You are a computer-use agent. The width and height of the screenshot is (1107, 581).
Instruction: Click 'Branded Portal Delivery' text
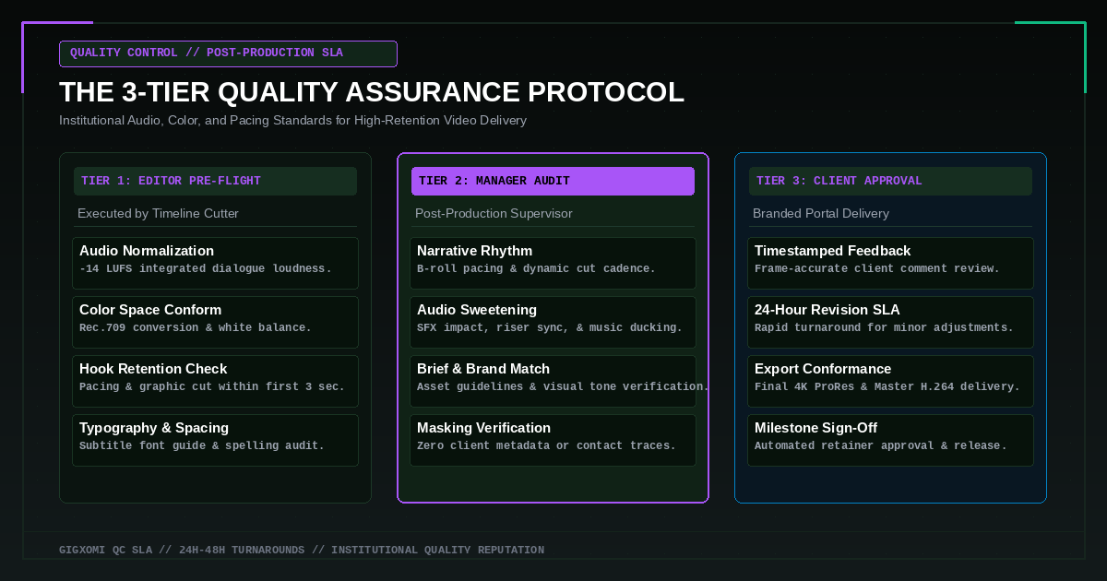point(821,213)
